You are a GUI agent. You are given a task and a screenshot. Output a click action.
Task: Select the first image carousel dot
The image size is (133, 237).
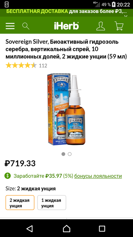pos(63,154)
